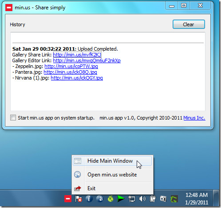
Task: Open the Action Center flag icon
Action: pos(79,199)
